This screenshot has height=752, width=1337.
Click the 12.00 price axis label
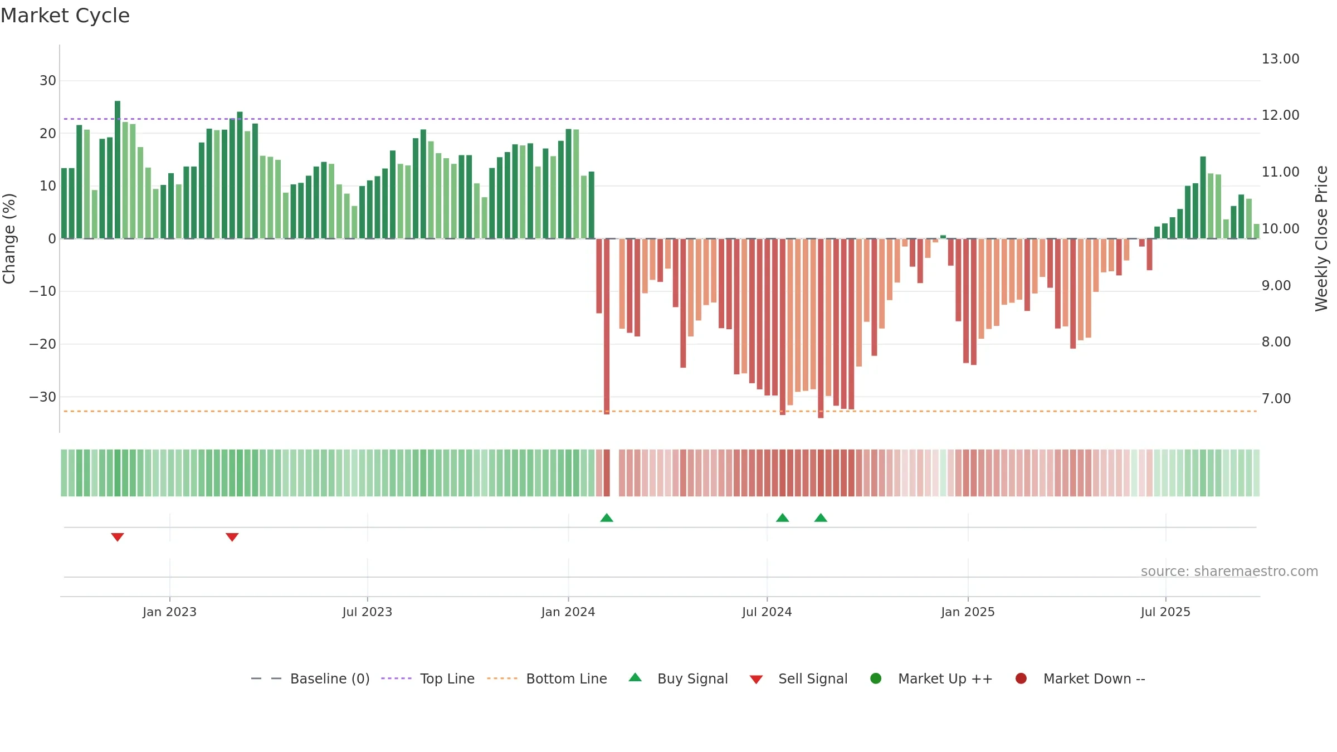[1280, 115]
